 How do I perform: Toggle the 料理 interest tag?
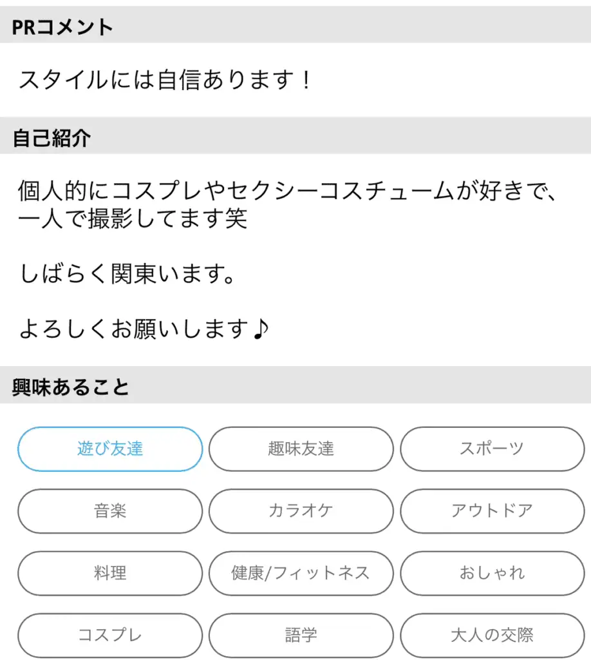click(x=110, y=573)
